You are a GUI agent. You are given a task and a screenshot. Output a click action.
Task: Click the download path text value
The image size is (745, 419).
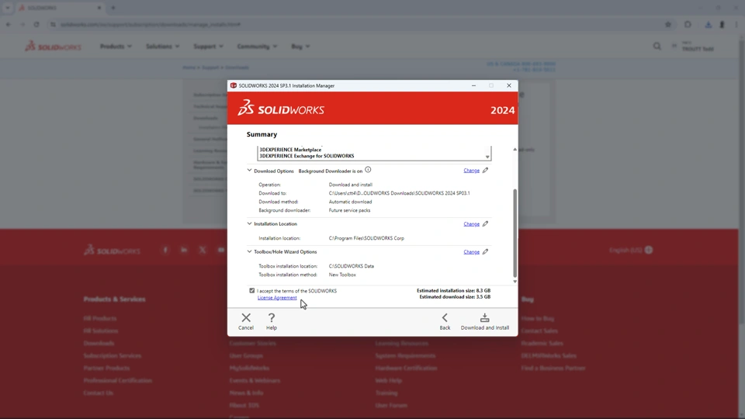tap(399, 193)
